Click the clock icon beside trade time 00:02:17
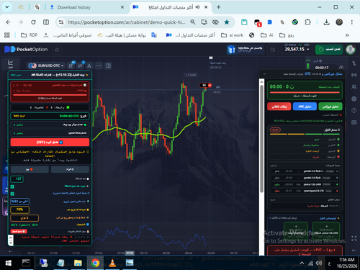 tap(341, 68)
